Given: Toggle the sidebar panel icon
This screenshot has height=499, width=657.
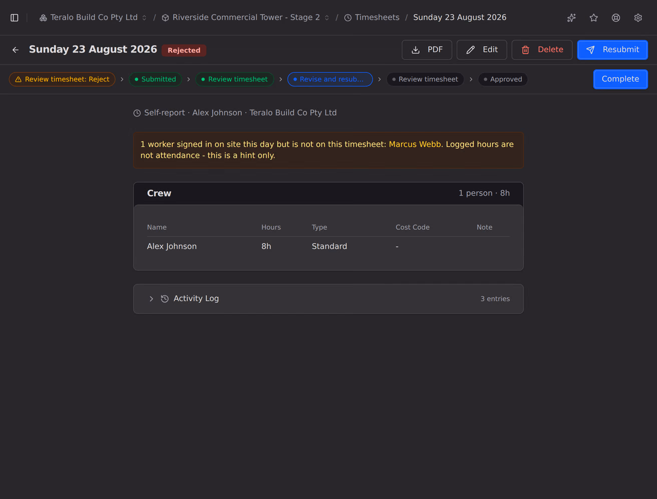Looking at the screenshot, I should pos(15,18).
